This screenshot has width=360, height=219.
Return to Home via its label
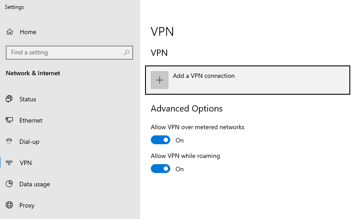28,32
